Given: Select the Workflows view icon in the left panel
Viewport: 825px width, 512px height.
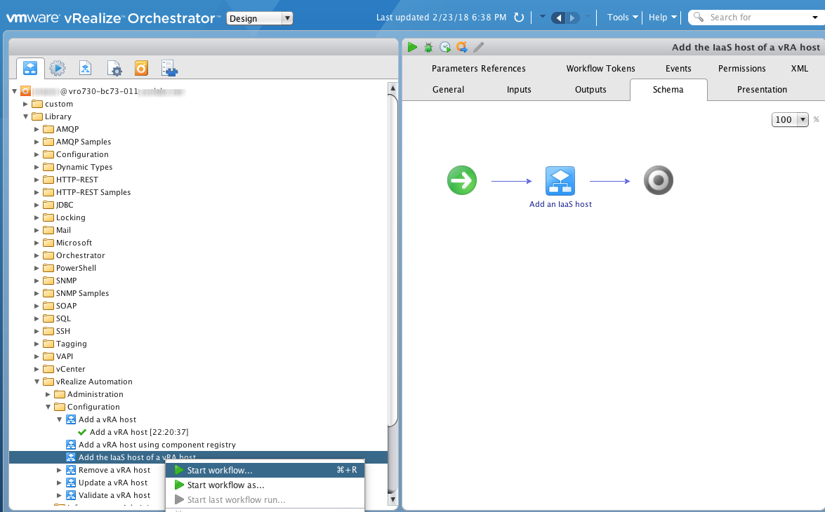Looking at the screenshot, I should click(30, 68).
